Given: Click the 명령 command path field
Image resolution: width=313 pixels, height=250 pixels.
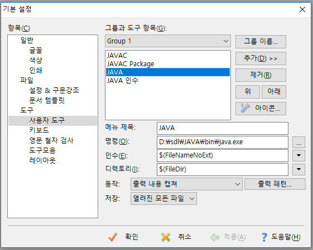Looking at the screenshot, I should pyautogui.click(x=223, y=142).
